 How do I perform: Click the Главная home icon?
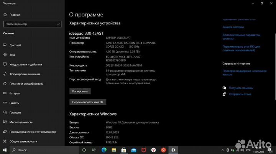[x=5, y=15]
